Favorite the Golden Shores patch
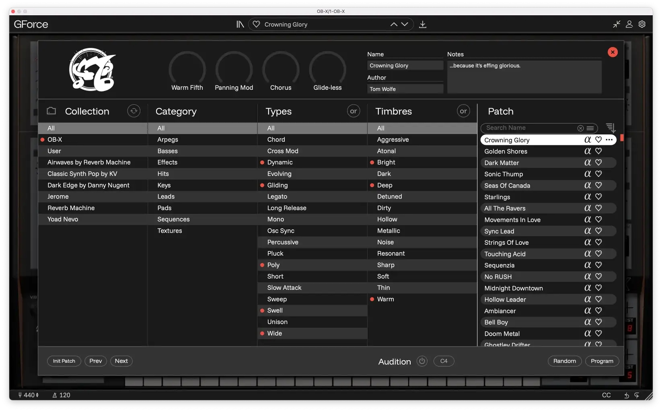Viewport: 662px width, 411px height. pos(598,151)
